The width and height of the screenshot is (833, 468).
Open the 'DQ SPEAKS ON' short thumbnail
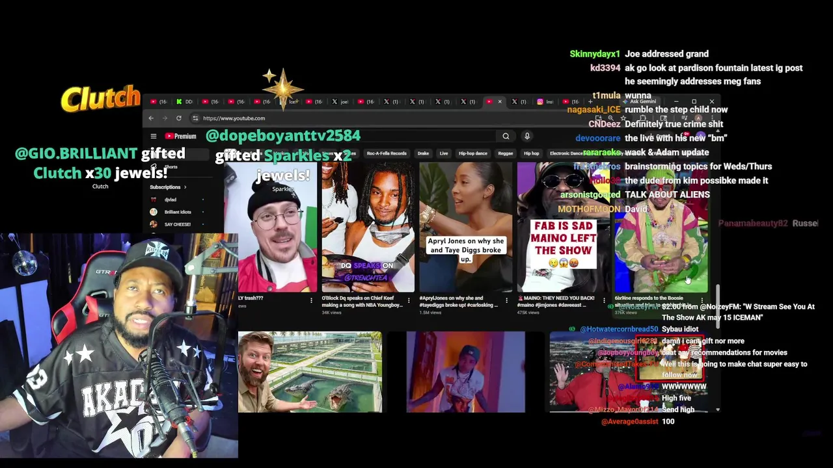[x=368, y=227]
